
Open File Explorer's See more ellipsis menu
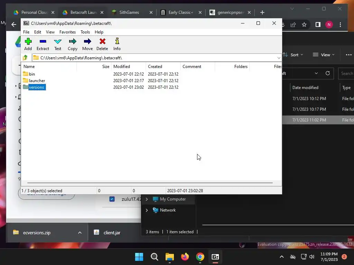tap(348, 55)
